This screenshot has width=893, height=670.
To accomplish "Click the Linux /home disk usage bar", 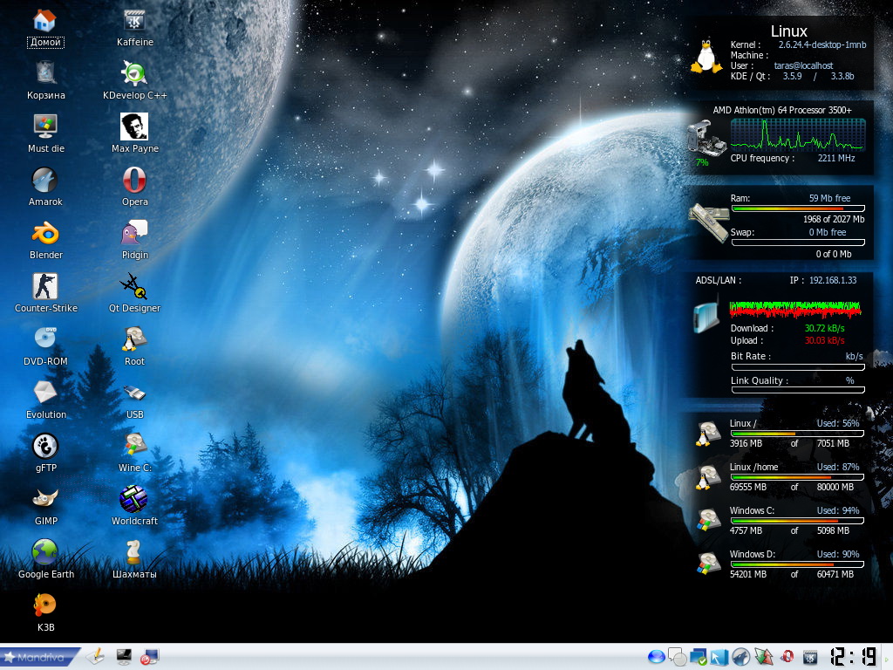I will (x=796, y=477).
